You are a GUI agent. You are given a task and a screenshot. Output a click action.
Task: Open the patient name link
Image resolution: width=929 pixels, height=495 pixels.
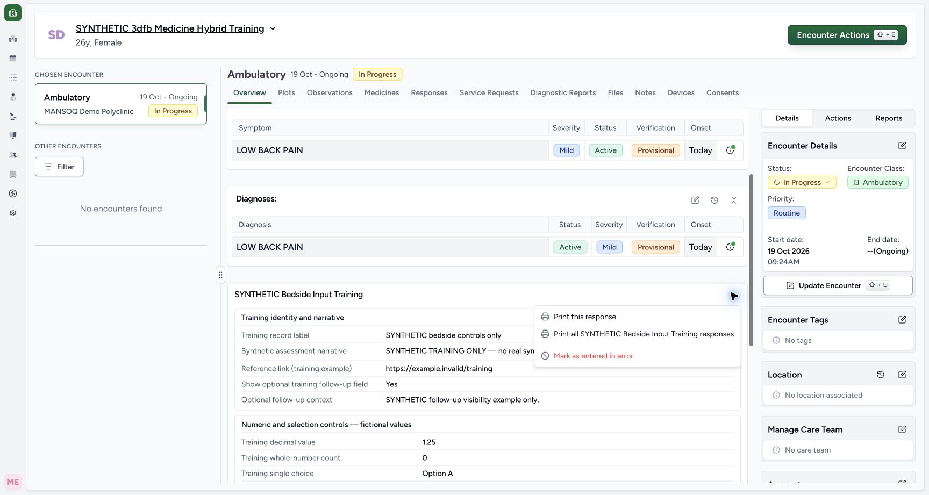pos(170,28)
